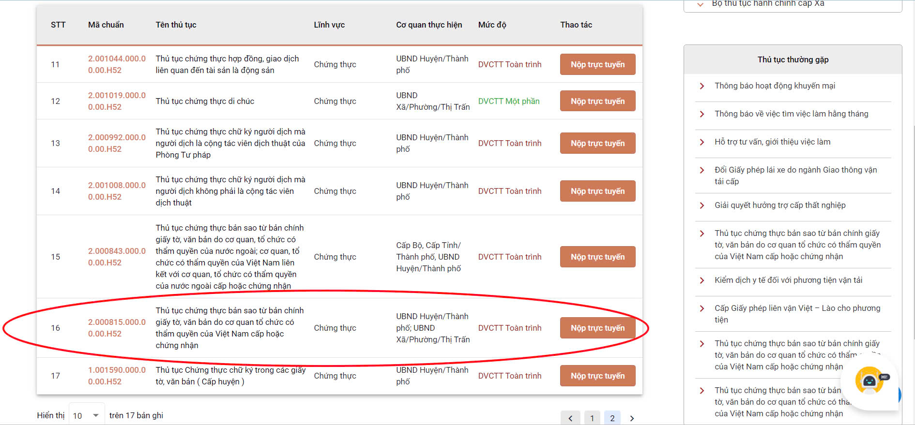Chevron beside Giải quyết hưởng trợ cấp thất nghiệp

coord(702,205)
